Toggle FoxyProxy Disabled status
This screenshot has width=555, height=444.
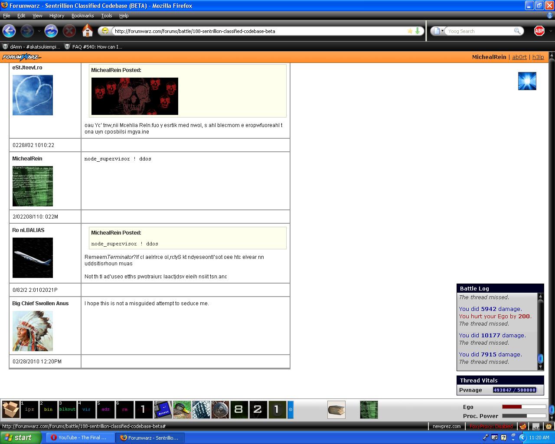pyautogui.click(x=491, y=426)
